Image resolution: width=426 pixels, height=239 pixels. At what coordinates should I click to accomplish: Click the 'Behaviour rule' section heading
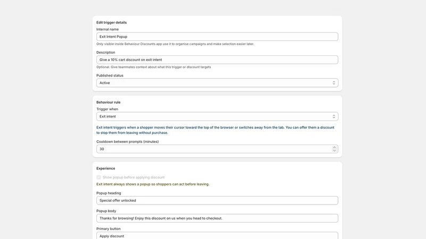tap(108, 102)
